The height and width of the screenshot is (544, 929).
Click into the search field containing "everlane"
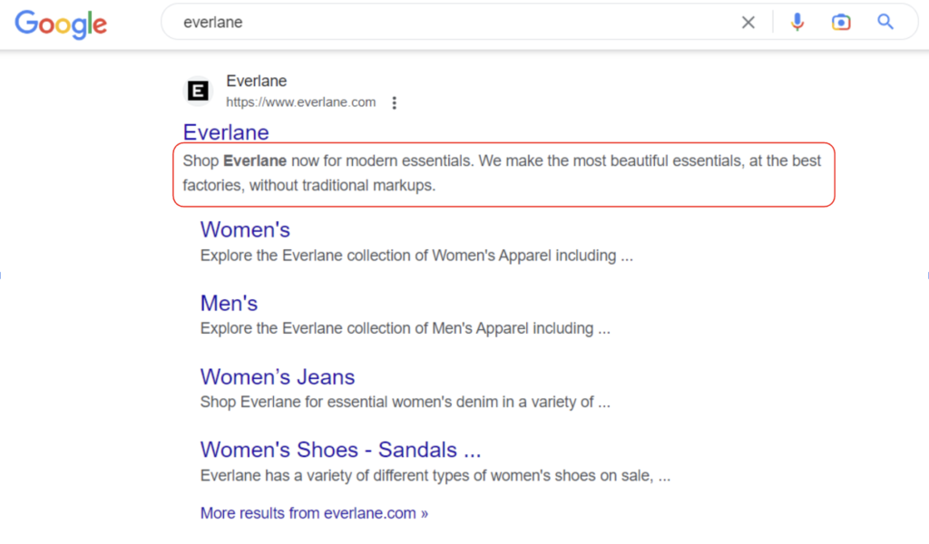pos(454,23)
